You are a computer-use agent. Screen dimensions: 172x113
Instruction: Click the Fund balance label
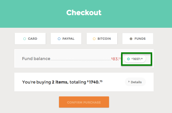[36, 59]
